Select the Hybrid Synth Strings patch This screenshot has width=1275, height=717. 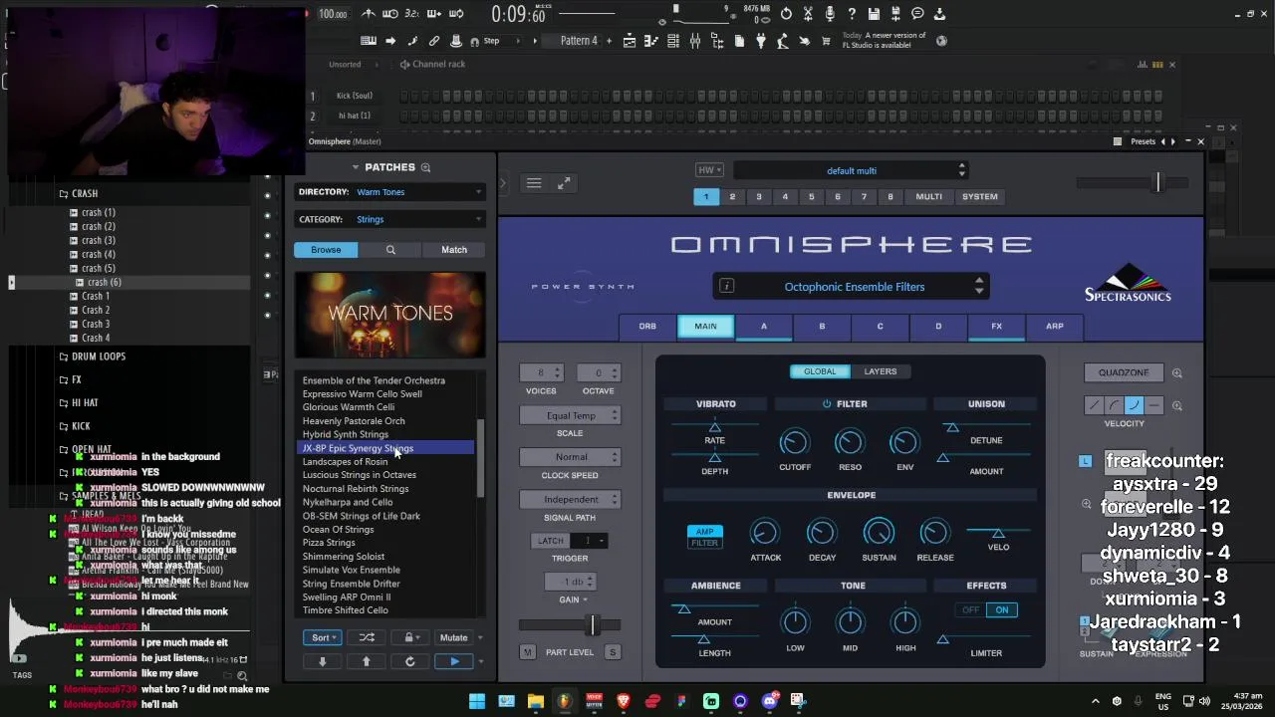point(346,434)
